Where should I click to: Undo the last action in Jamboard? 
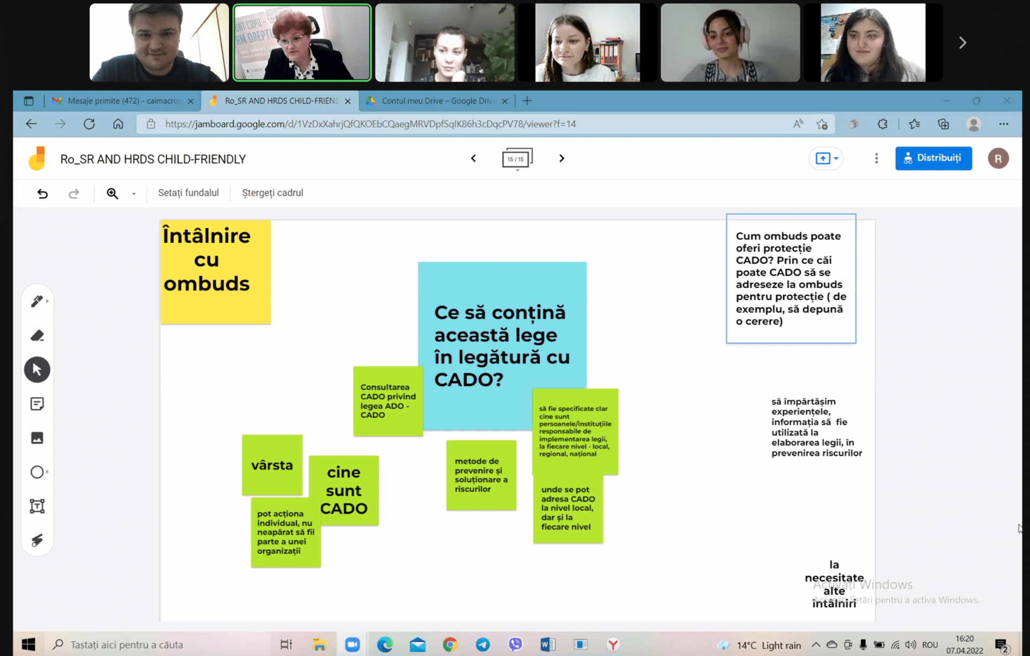pos(42,193)
